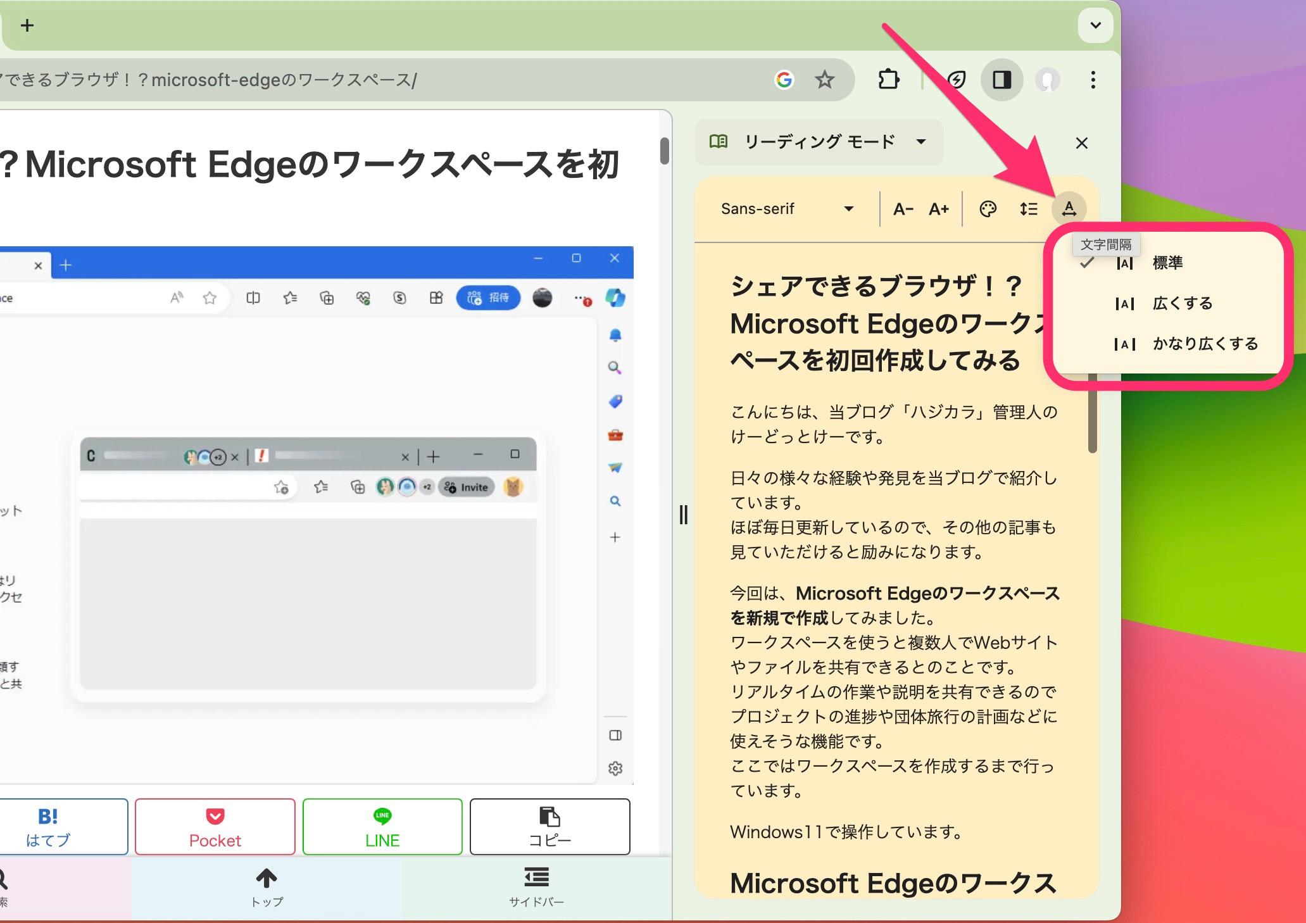
Task: Open the line spacing icon
Action: (1029, 209)
